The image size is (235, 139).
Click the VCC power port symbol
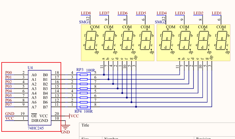(72, 116)
